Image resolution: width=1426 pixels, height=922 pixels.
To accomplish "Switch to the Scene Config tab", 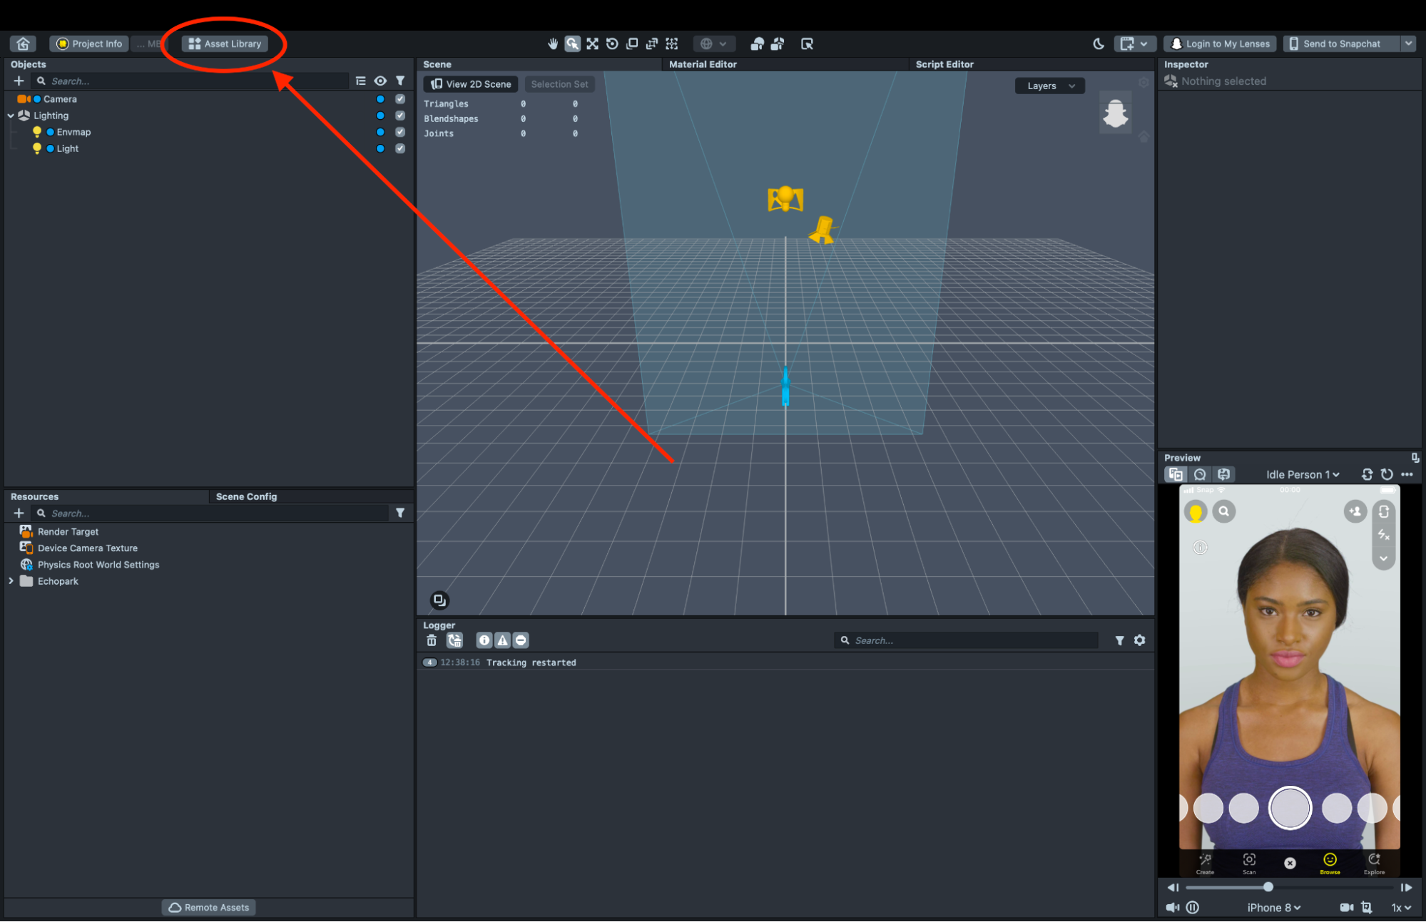I will (246, 496).
